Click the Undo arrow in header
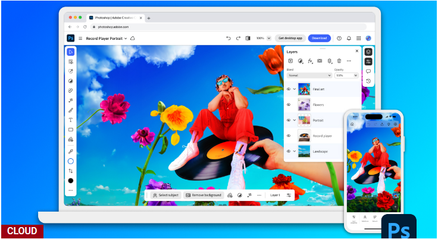The image size is (438, 239). pos(229,38)
